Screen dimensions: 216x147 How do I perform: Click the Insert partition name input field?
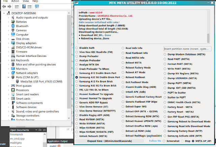(x=187, y=49)
